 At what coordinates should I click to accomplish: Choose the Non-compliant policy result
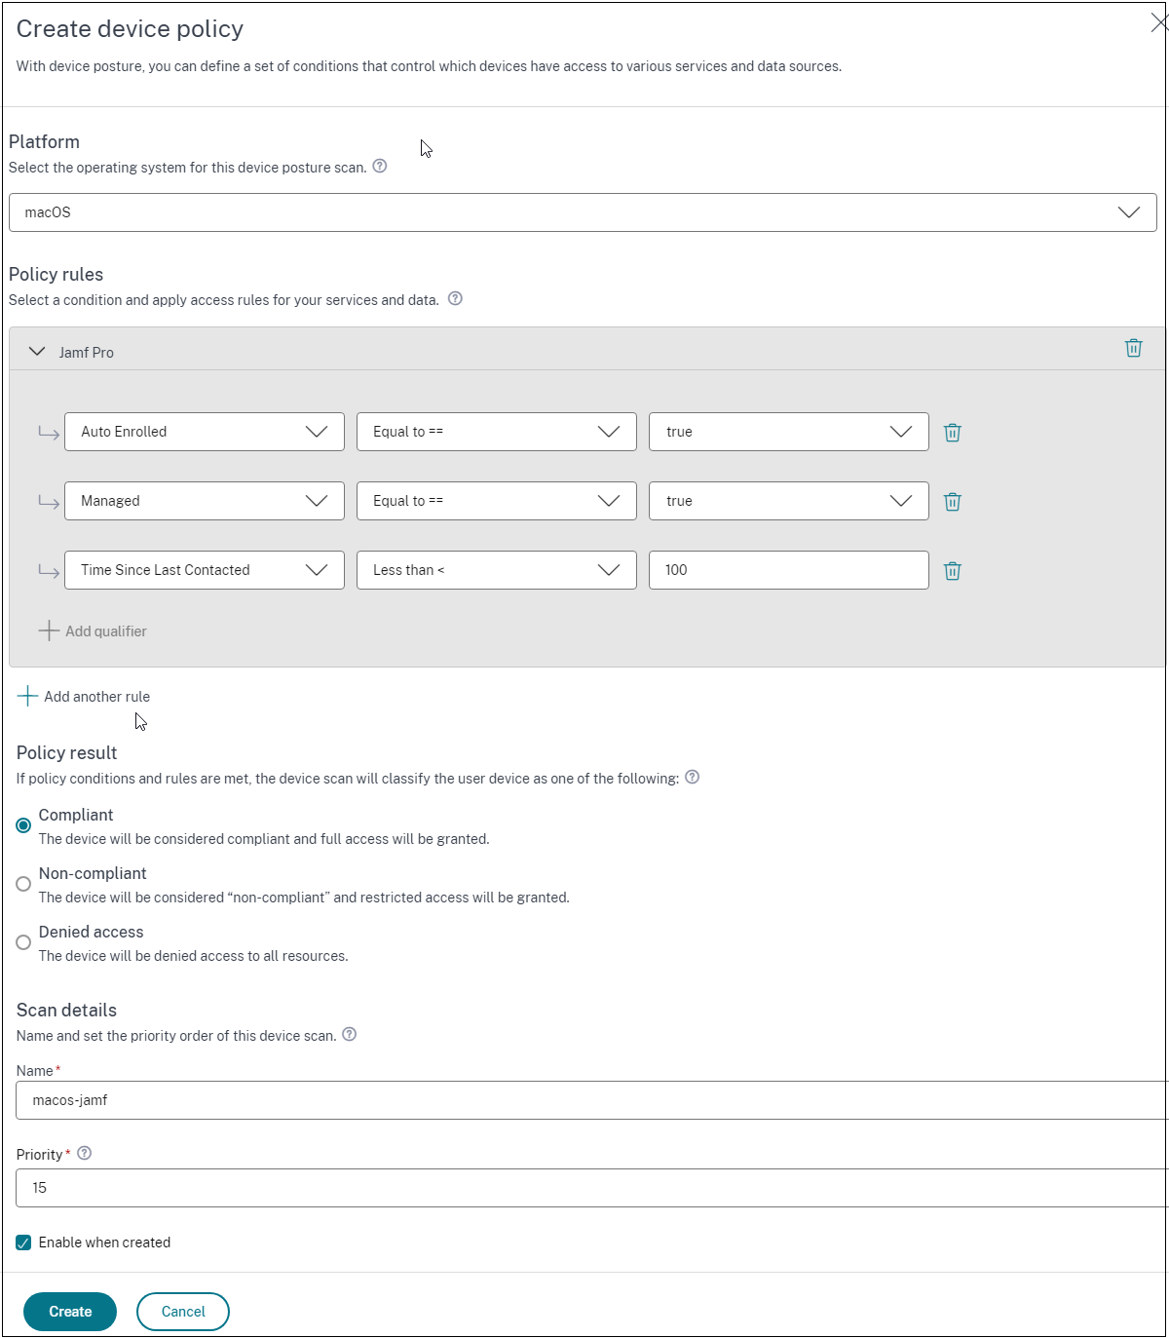coord(23,884)
